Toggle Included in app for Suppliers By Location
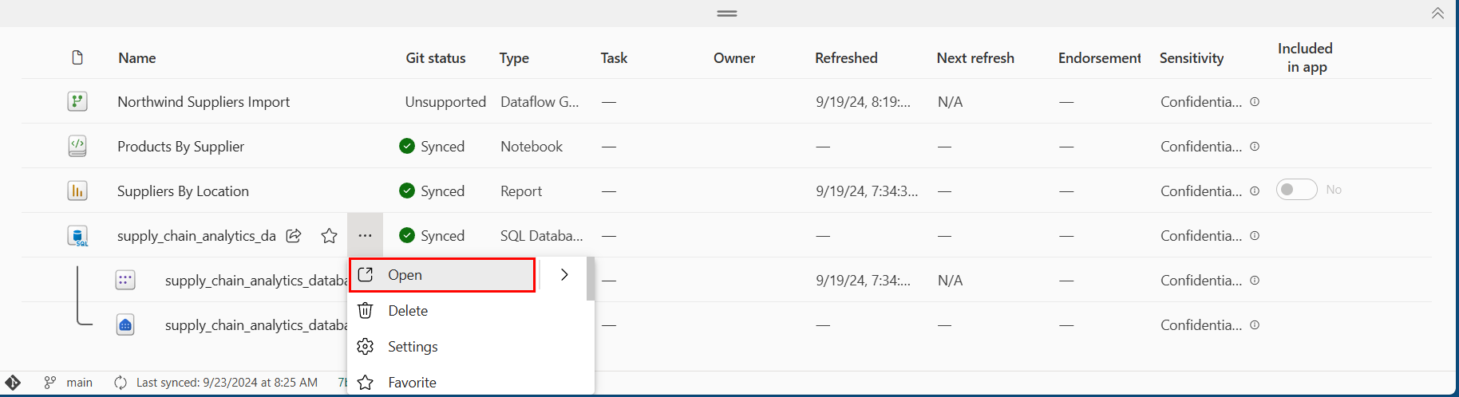Screen dimensions: 1459x397 pos(1296,190)
